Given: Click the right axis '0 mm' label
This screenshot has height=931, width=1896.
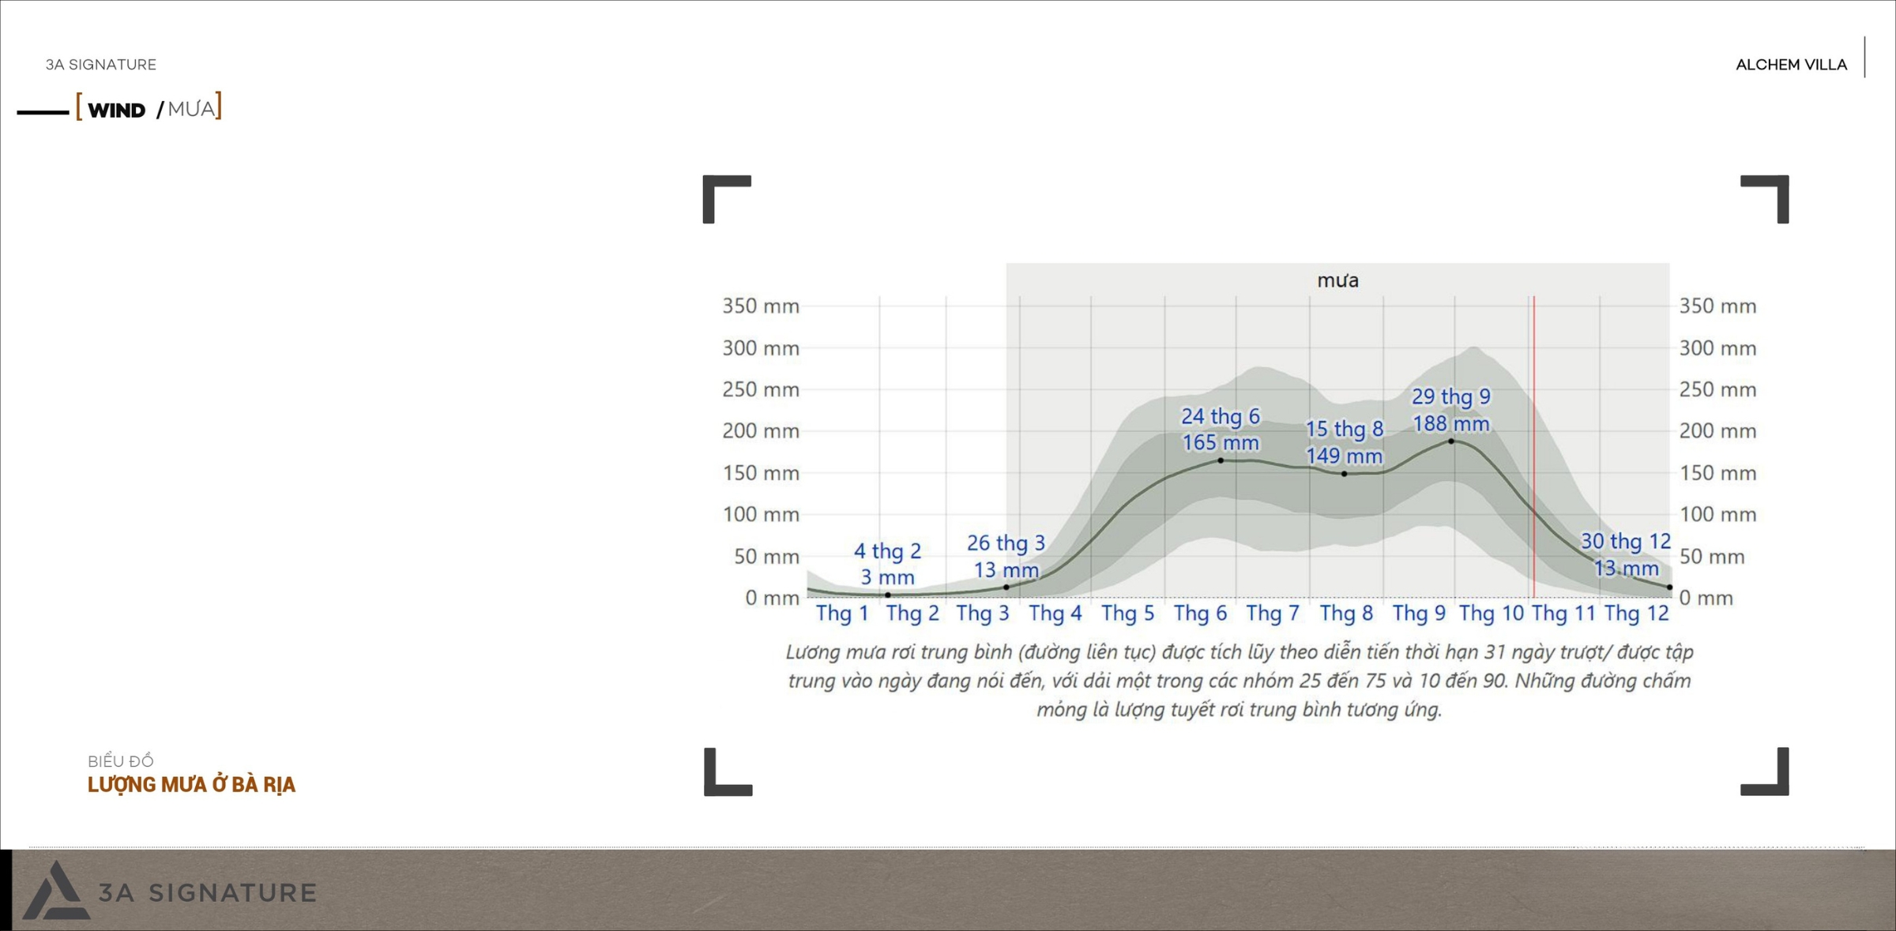Looking at the screenshot, I should coord(1706,598).
